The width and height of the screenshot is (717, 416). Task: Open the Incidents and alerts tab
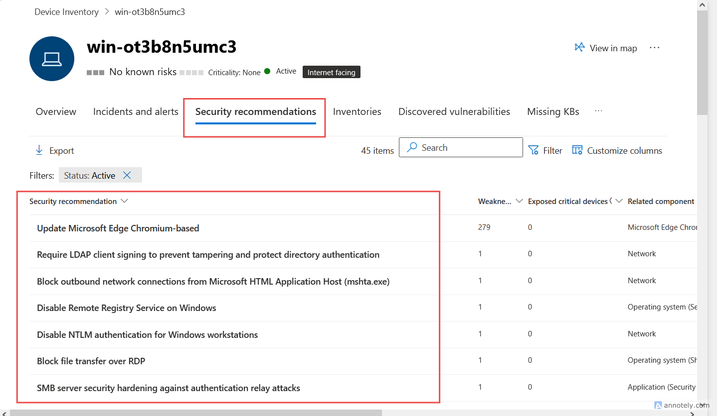coord(136,111)
